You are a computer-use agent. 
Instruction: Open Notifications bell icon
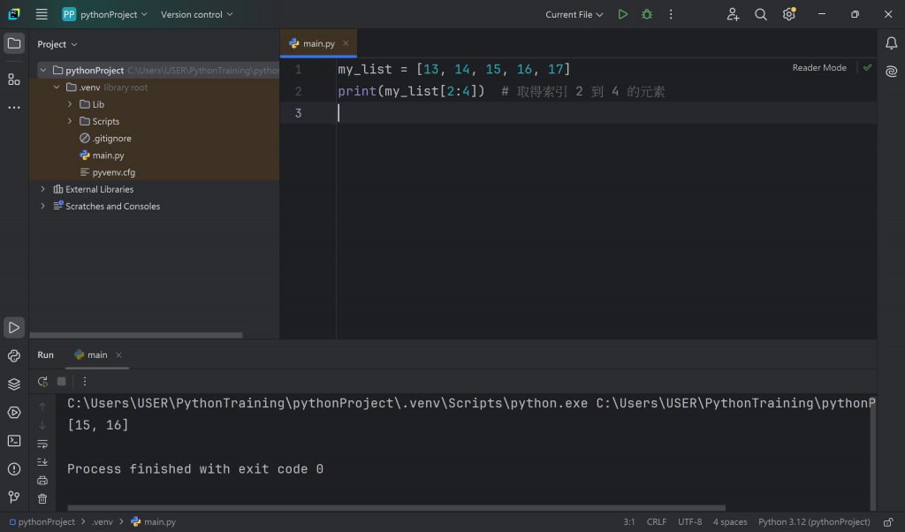pos(891,43)
